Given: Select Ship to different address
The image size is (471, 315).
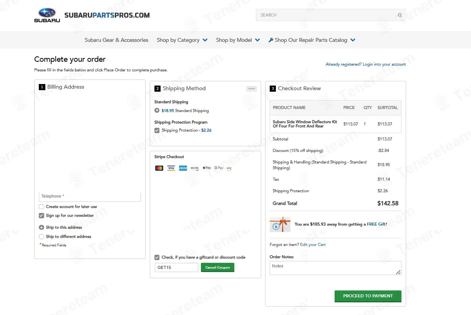Looking at the screenshot, I should coord(41,237).
